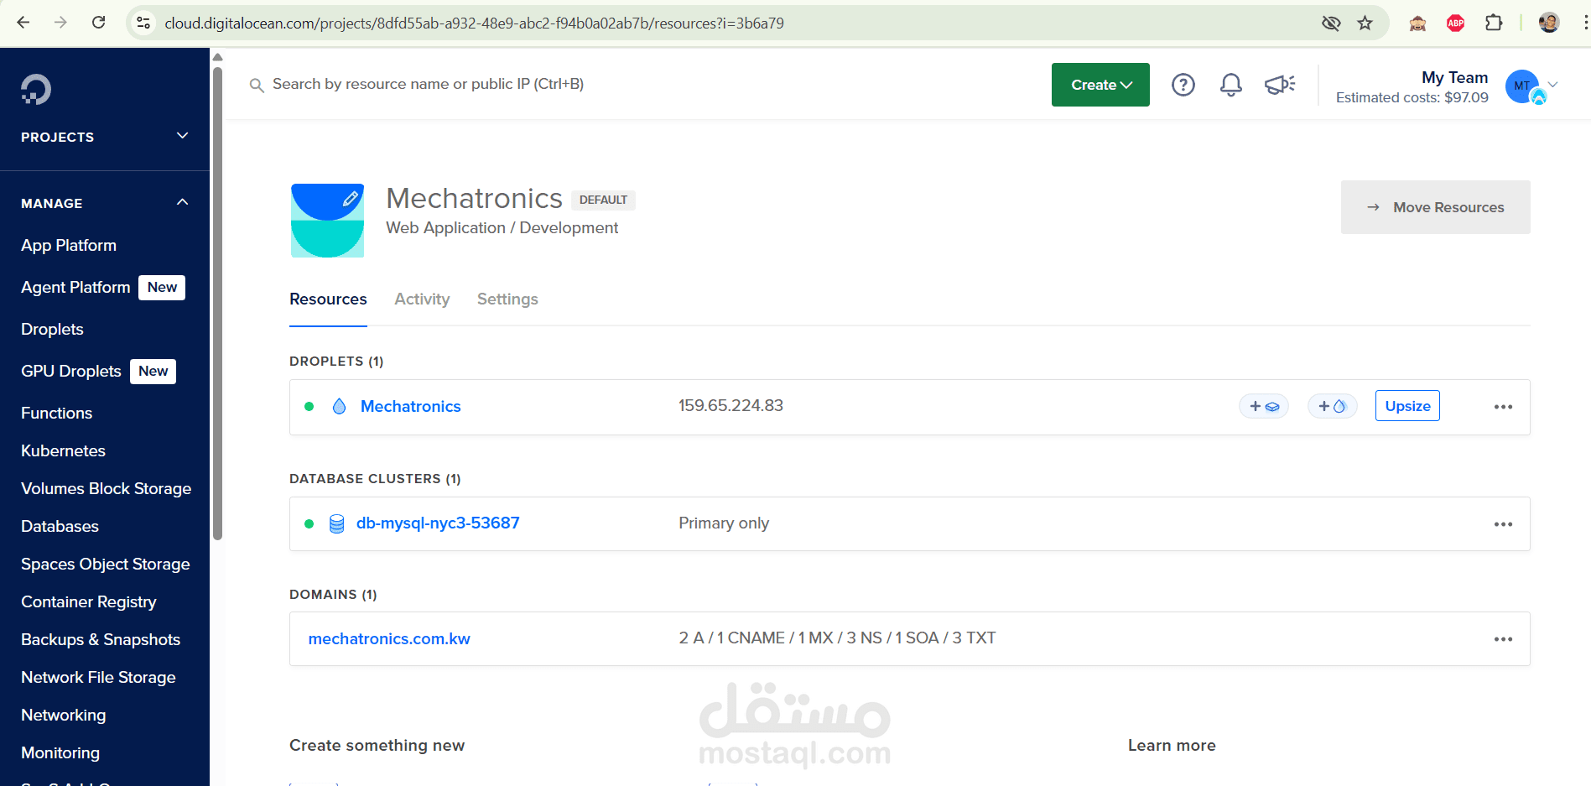The width and height of the screenshot is (1591, 786).
Task: Click the DigitalOcean logo in sidebar
Action: coord(36,90)
